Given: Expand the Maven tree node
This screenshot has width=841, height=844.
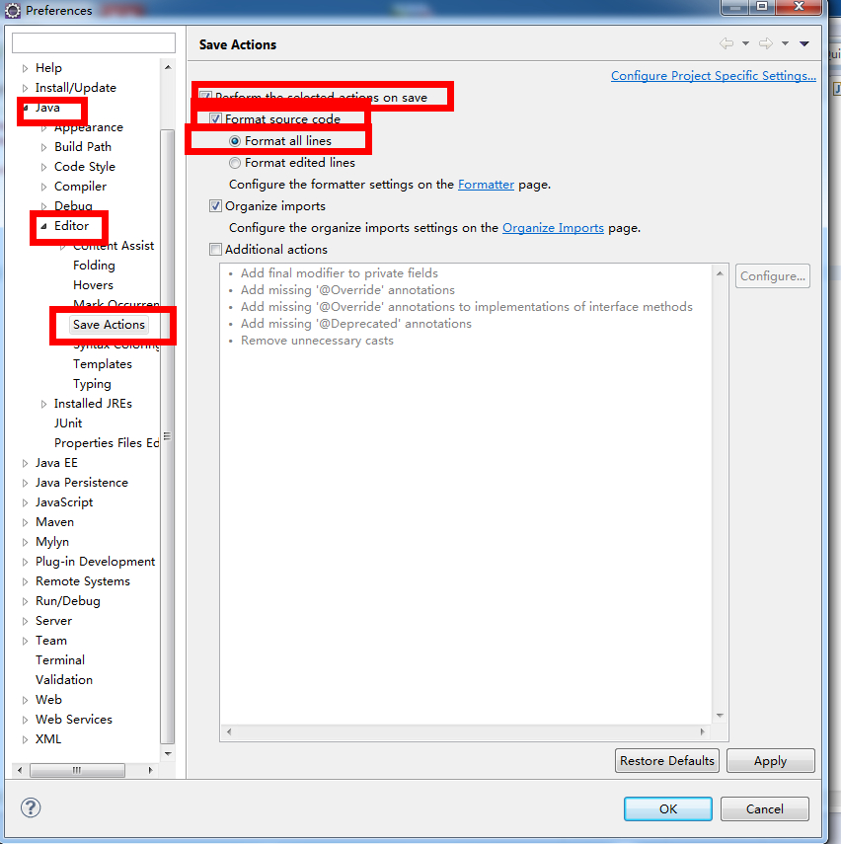Looking at the screenshot, I should pos(26,522).
